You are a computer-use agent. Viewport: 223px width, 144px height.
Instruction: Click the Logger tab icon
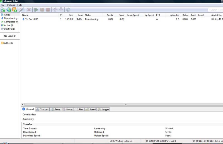point(99,109)
